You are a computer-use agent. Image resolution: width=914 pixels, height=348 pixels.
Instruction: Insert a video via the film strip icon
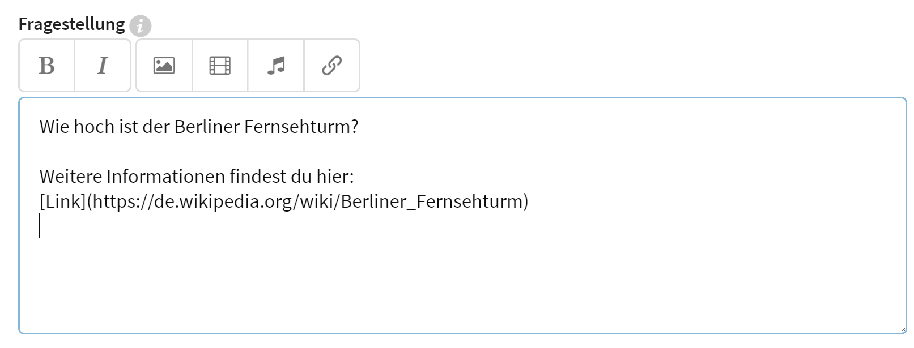(x=220, y=66)
